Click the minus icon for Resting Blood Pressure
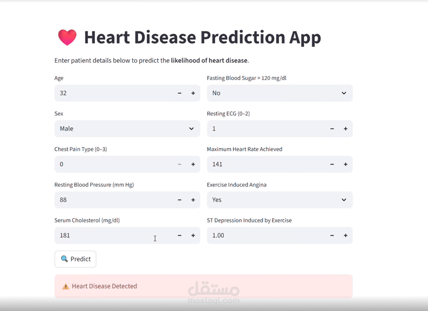This screenshot has height=311, width=428. point(179,200)
